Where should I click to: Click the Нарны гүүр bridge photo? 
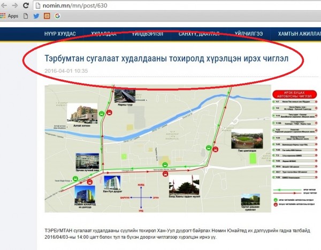pos(125,96)
